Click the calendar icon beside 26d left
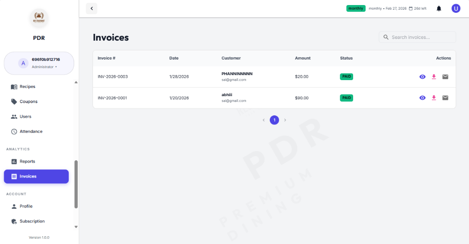Screen dimensions: 469x244 click(411, 8)
